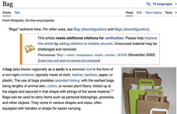Image resolution: width=177 pixels, height=114 pixels.
Task: Open the View history tab
Action: 153,12
